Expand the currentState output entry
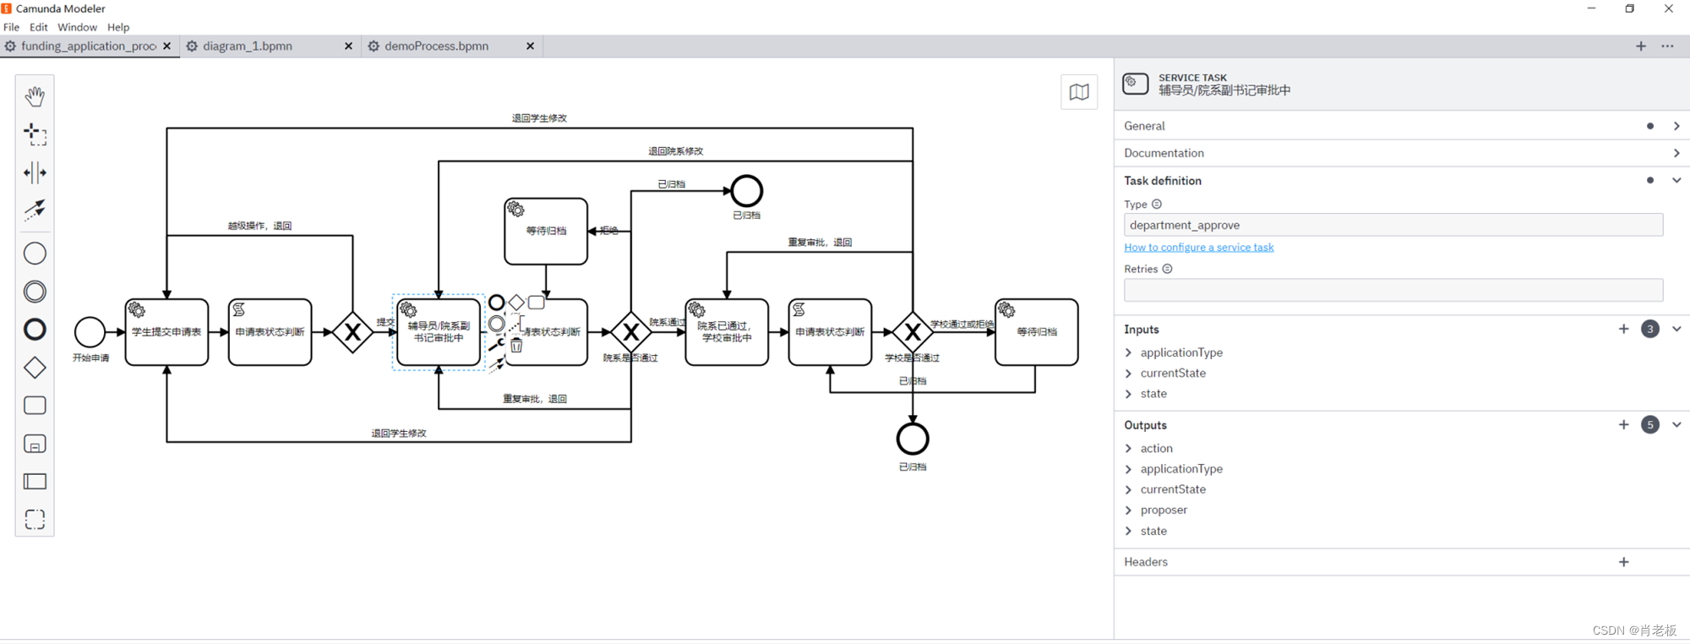The width and height of the screenshot is (1690, 644). [x=1129, y=489]
